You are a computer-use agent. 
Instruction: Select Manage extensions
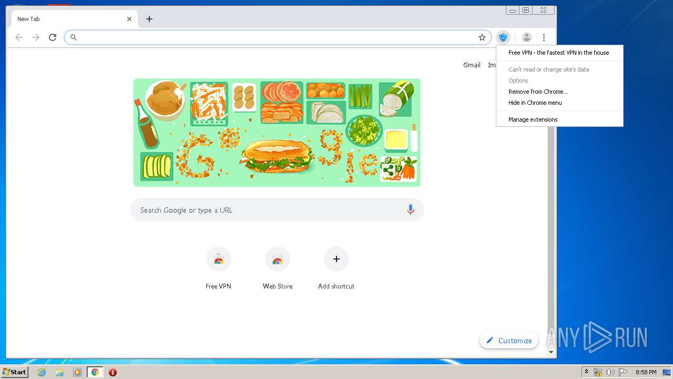[x=559, y=119]
